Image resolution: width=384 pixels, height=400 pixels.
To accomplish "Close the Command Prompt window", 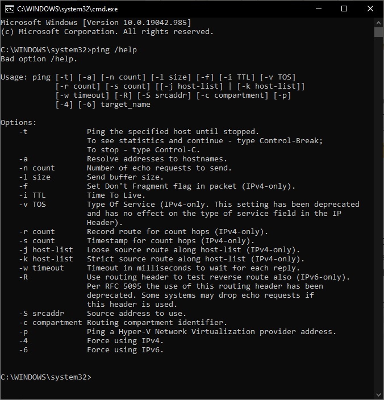I will pyautogui.click(x=370, y=9).
